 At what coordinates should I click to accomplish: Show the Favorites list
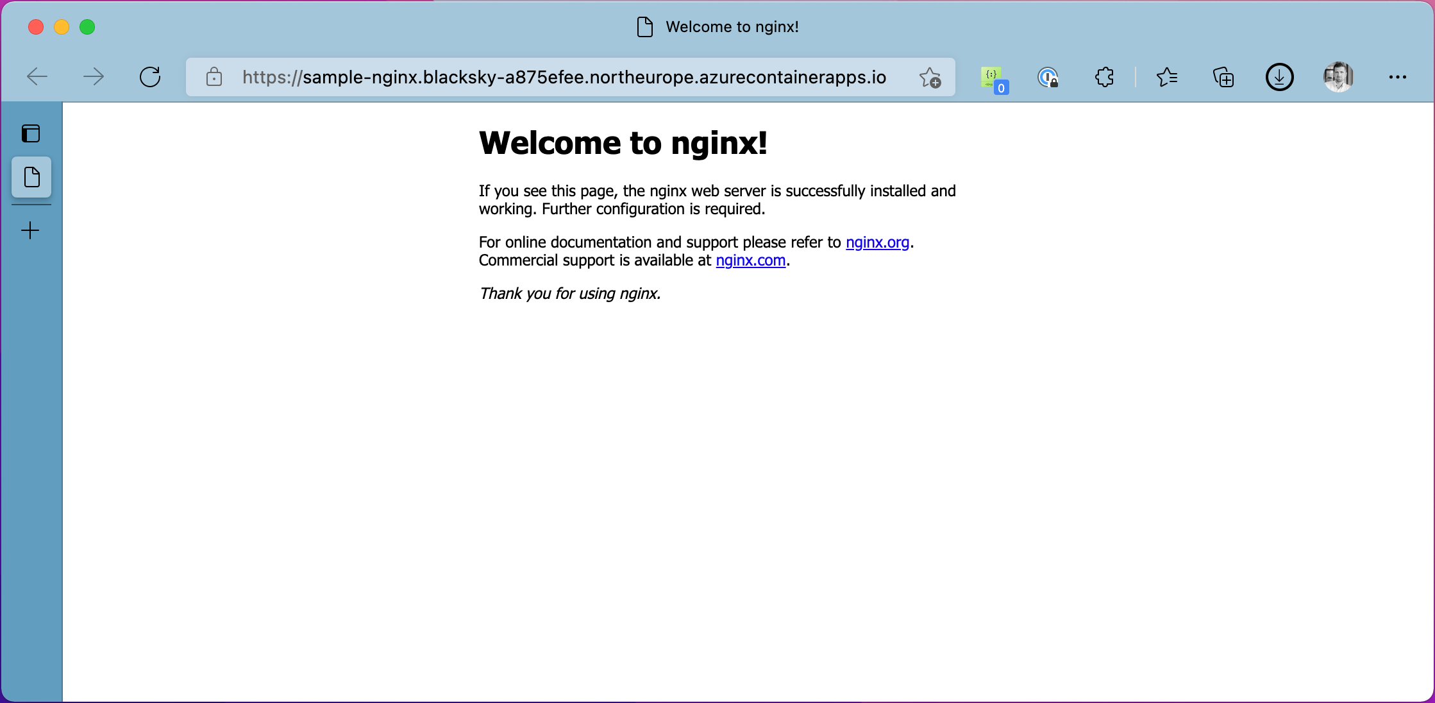[1167, 77]
